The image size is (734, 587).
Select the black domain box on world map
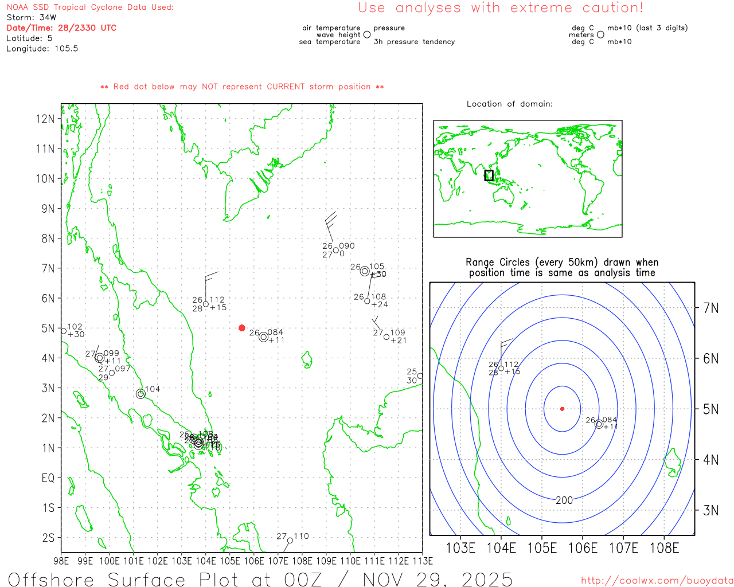click(489, 175)
